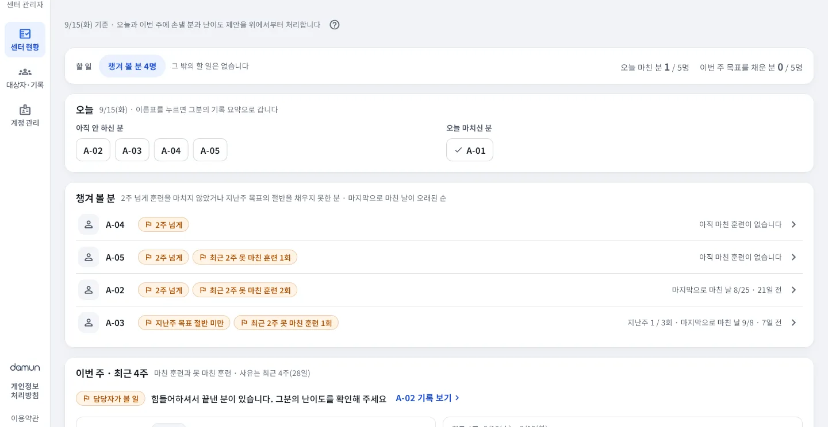Open the 센터 현황 dashboard icon

25,34
